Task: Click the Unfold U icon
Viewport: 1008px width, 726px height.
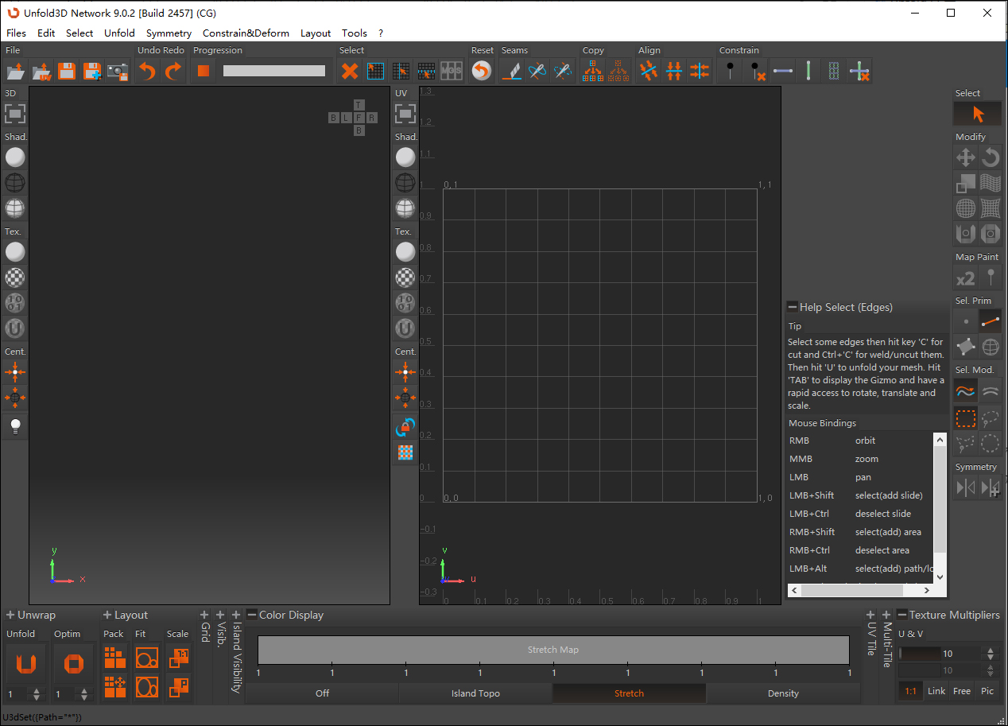Action: pos(27,662)
